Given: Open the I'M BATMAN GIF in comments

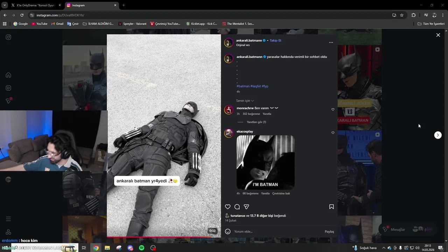Looking at the screenshot, I should 265,162.
